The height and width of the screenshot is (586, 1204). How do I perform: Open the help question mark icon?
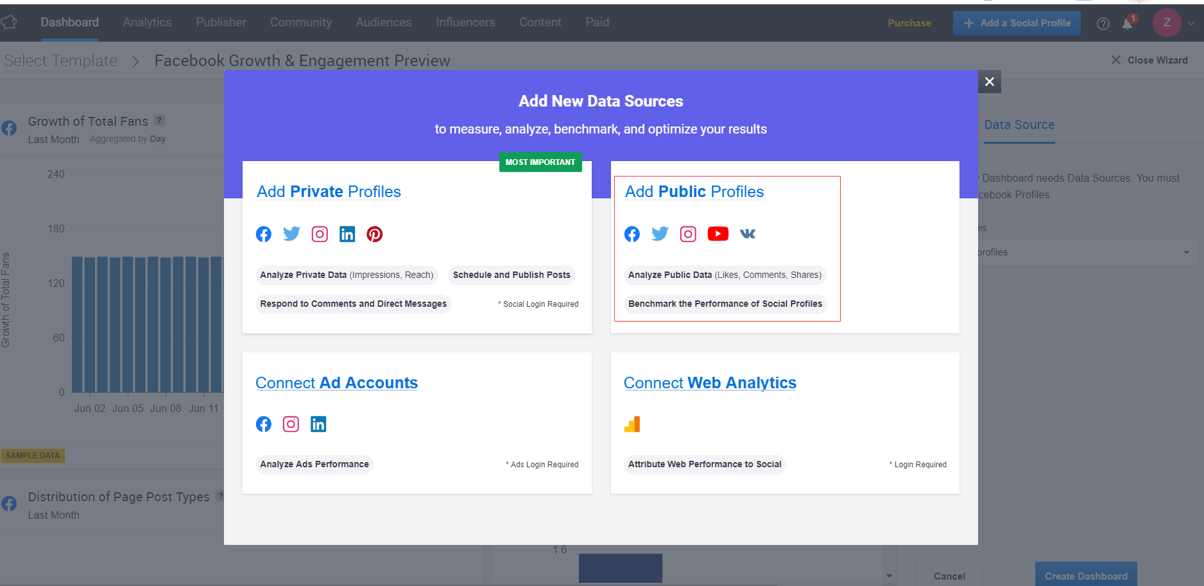pyautogui.click(x=1103, y=24)
